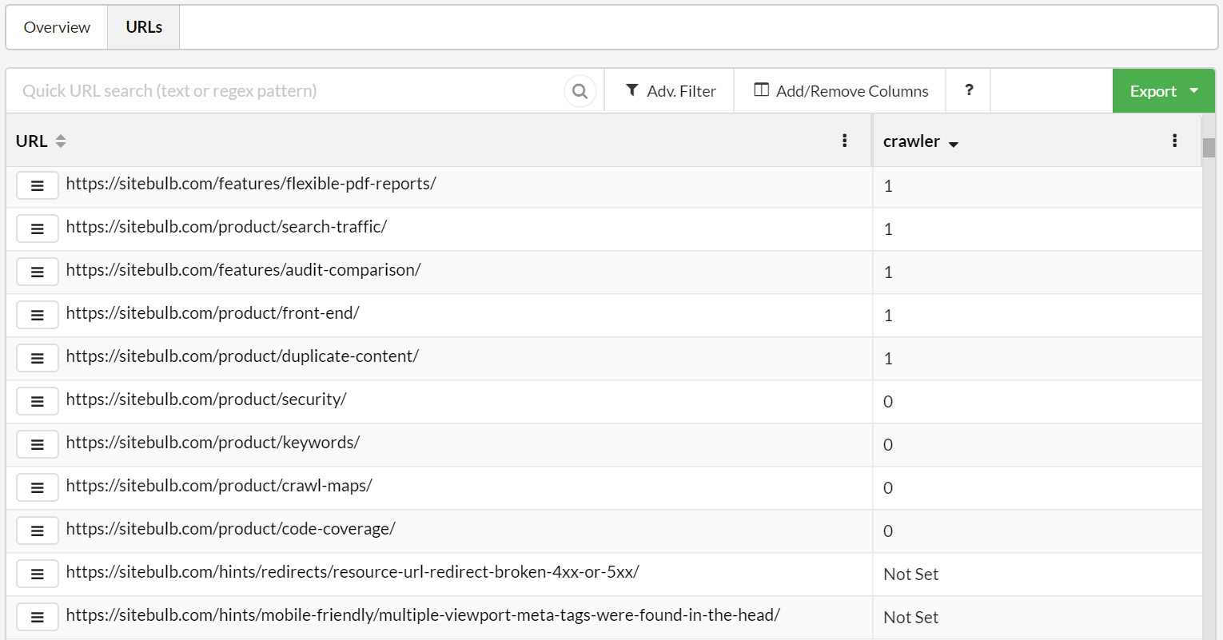The width and height of the screenshot is (1223, 640).
Task: Click the question mark help button
Action: 969,90
